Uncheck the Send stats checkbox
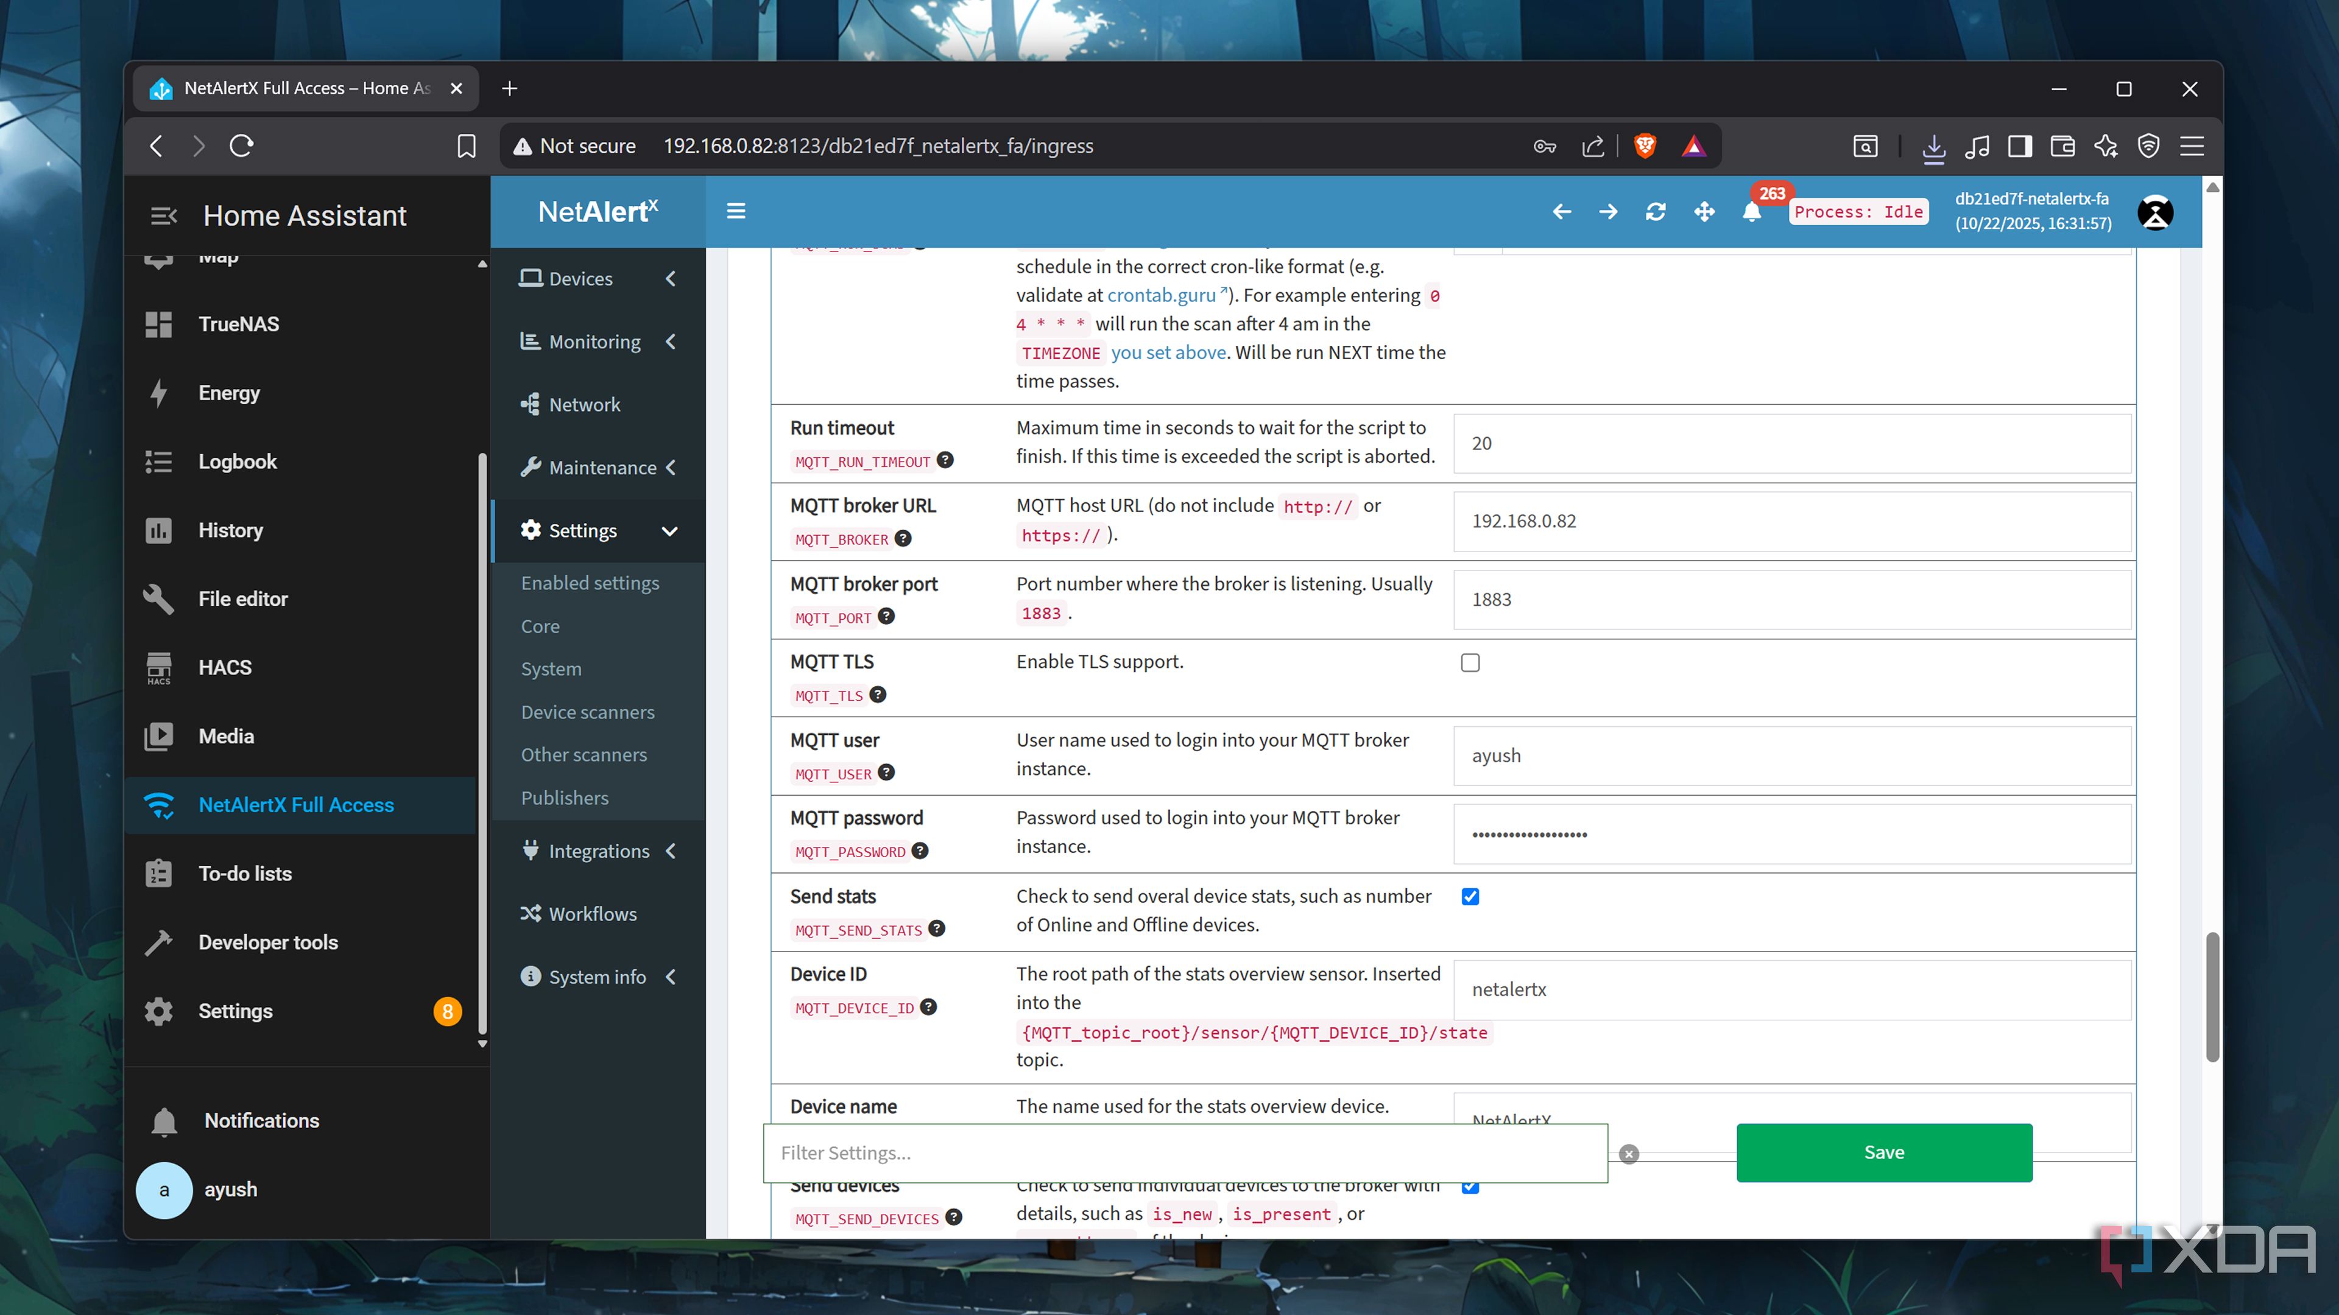This screenshot has width=2339, height=1315. point(1470,897)
